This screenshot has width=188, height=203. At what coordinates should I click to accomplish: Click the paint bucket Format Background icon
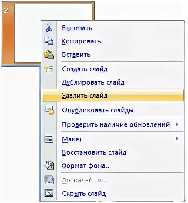point(49,165)
